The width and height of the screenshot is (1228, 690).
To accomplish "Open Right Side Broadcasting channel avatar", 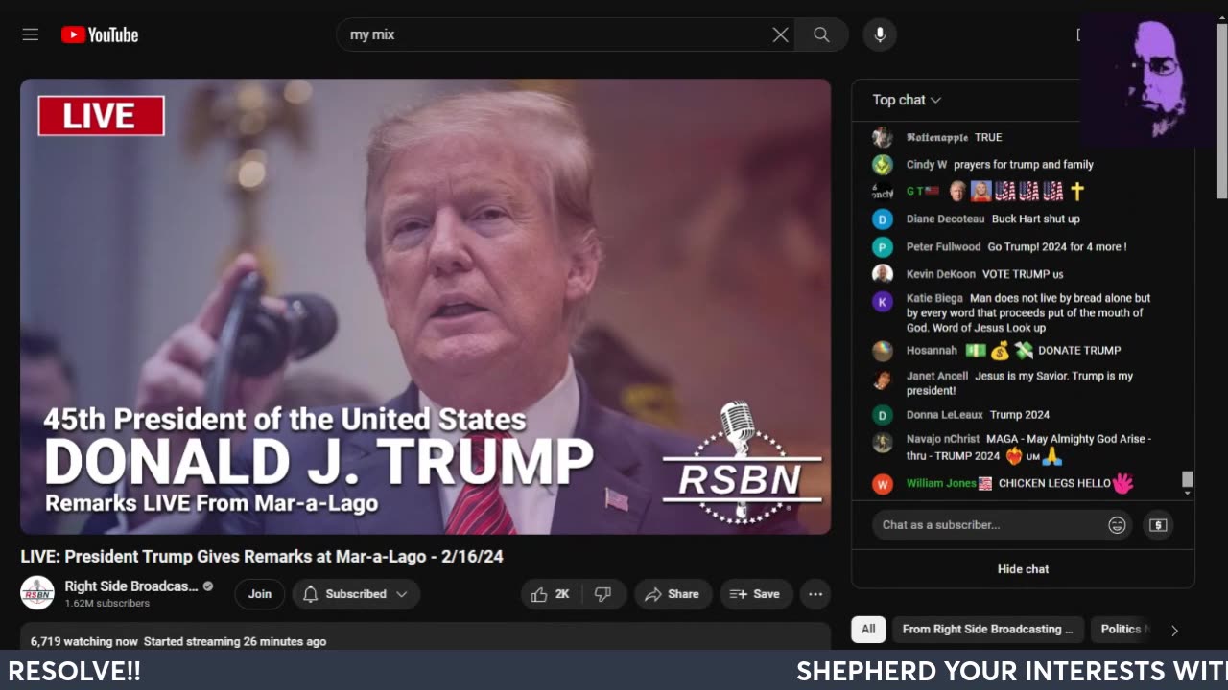I will 37,593.
